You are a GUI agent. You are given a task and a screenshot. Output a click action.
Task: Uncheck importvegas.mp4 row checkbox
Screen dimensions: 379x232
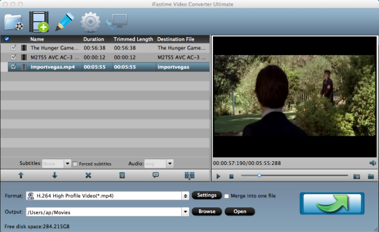point(13,66)
